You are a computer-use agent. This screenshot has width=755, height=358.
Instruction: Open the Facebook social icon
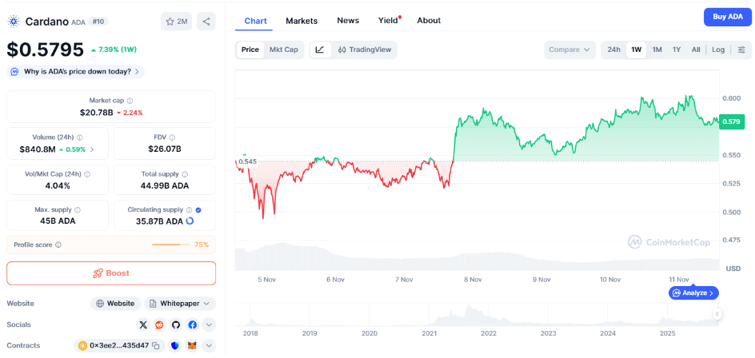pyautogui.click(x=193, y=324)
